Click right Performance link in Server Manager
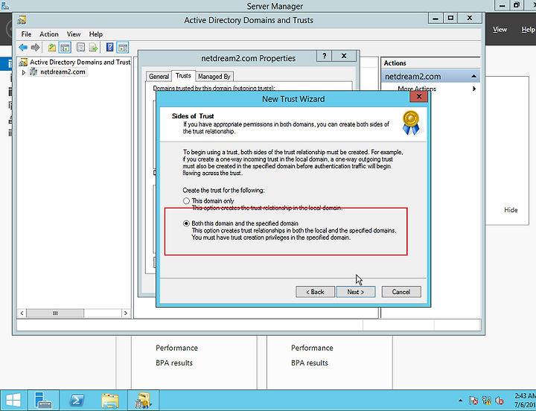Screen dimensions: 536x411 click(x=312, y=348)
